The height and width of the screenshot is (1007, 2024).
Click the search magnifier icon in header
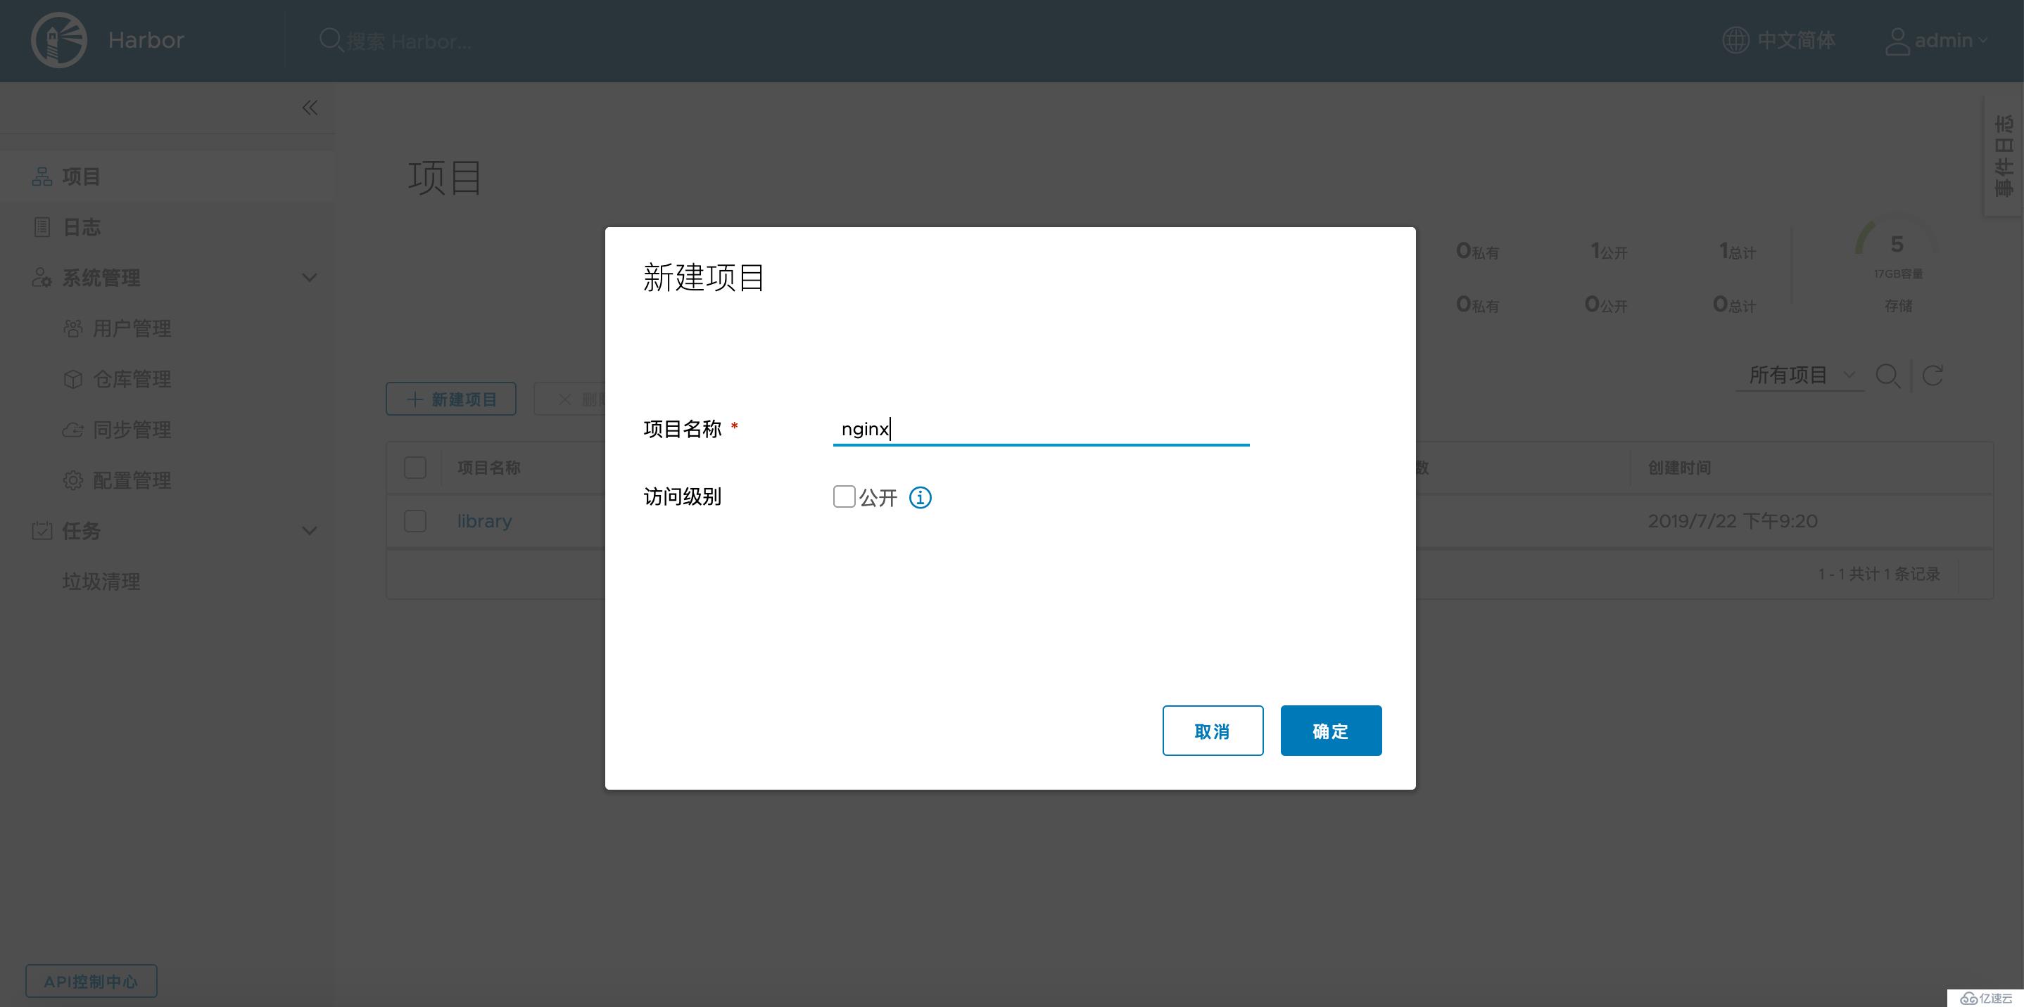(x=331, y=40)
